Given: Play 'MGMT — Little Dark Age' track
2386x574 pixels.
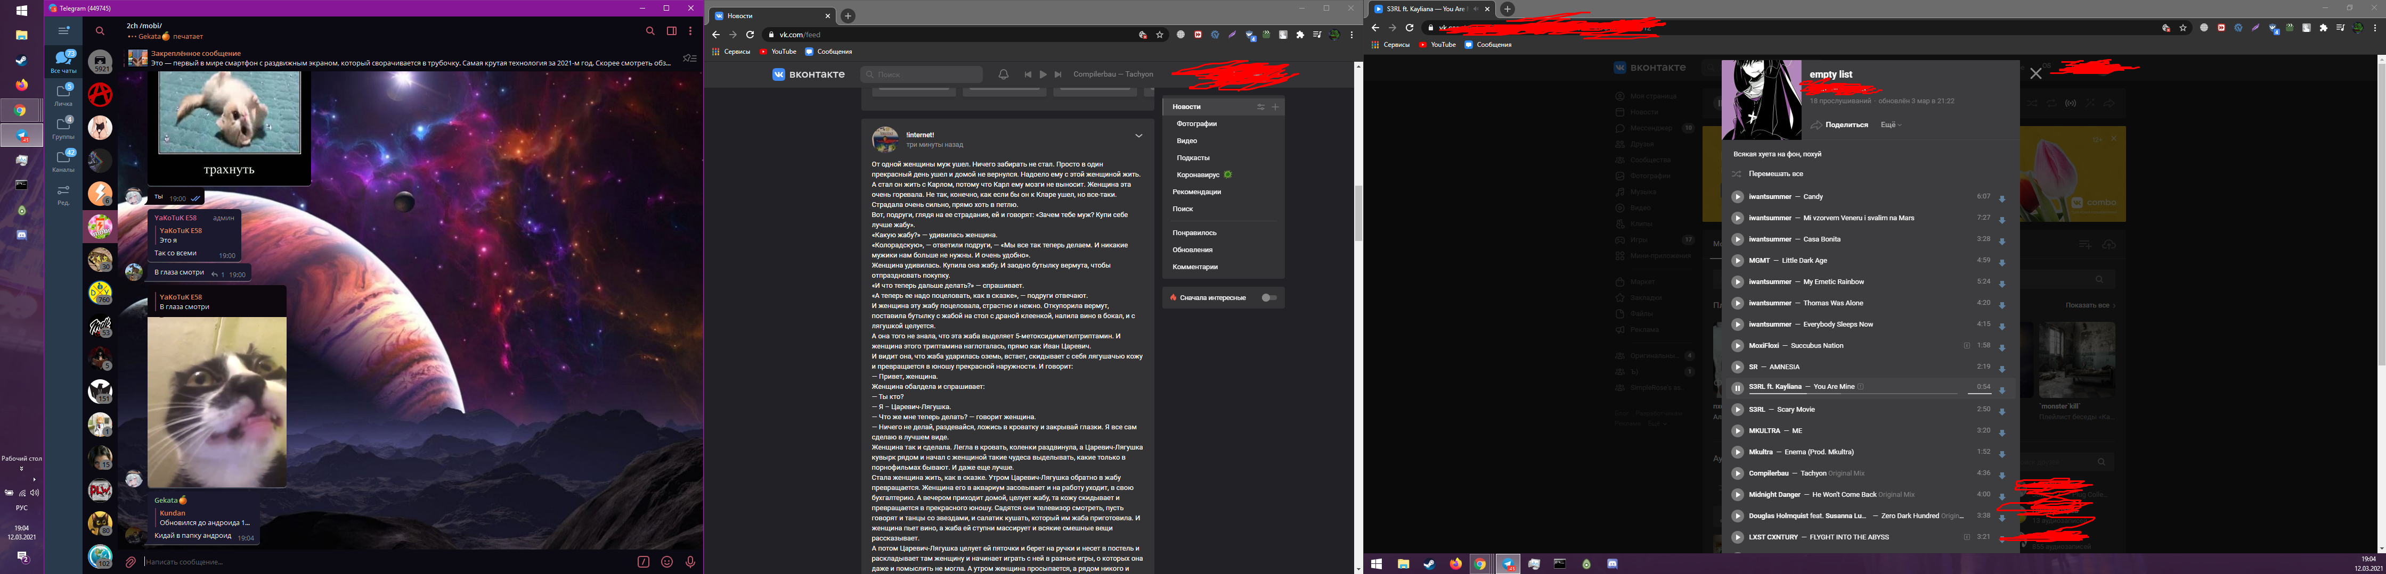Looking at the screenshot, I should click(x=1738, y=261).
